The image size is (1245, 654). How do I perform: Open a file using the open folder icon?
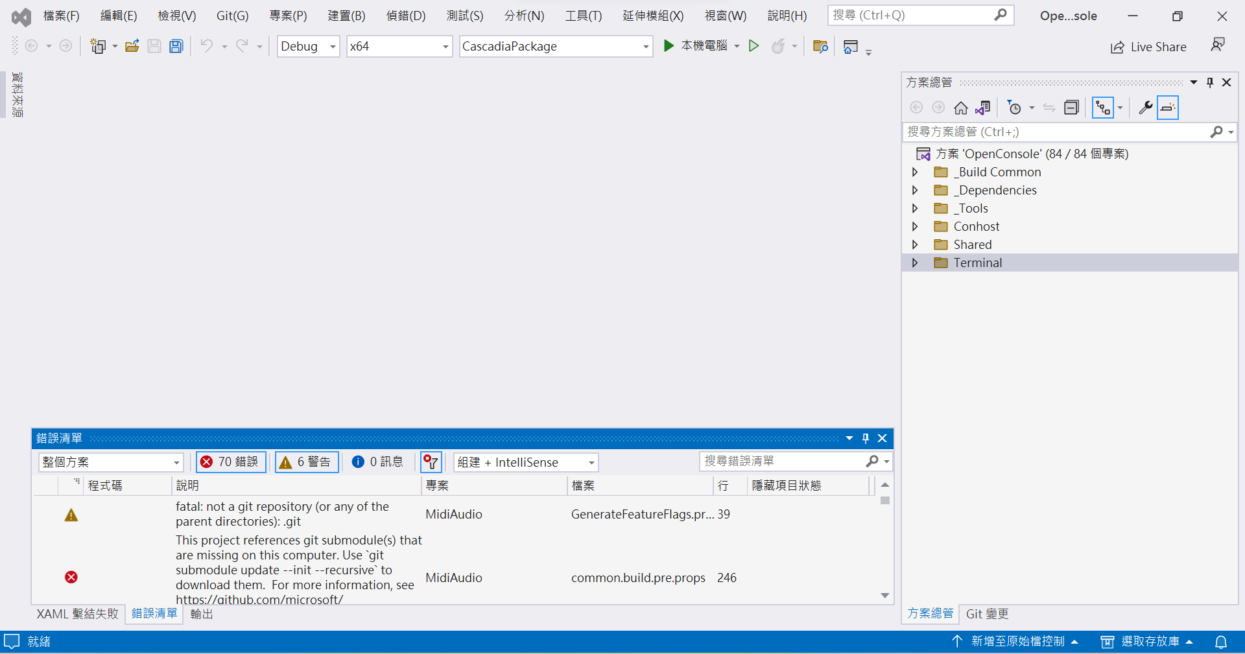[x=132, y=46]
